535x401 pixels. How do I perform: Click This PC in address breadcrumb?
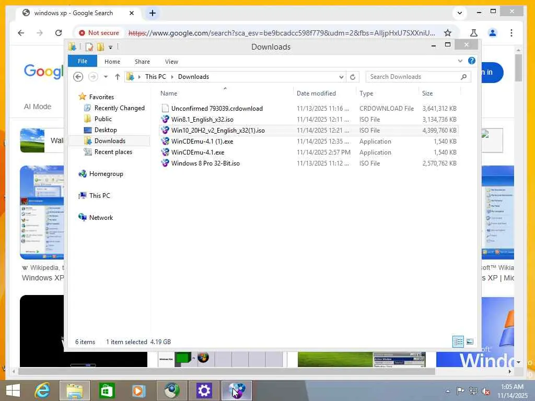(155, 77)
